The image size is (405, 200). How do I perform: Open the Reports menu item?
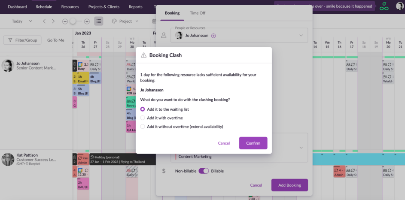(x=135, y=7)
